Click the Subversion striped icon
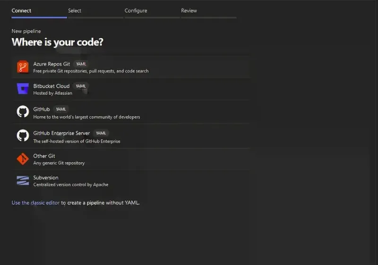Viewport: 378px width, 265px height. tap(23, 181)
